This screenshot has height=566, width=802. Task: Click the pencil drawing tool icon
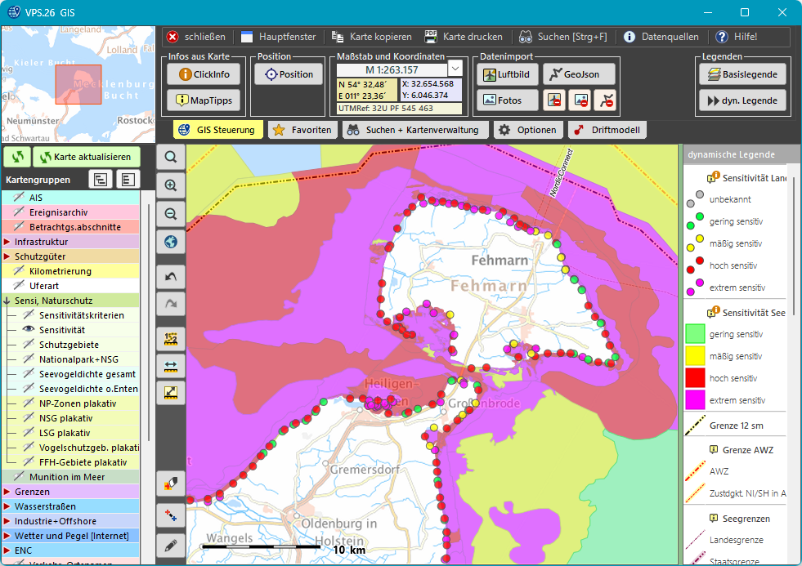coord(171,545)
